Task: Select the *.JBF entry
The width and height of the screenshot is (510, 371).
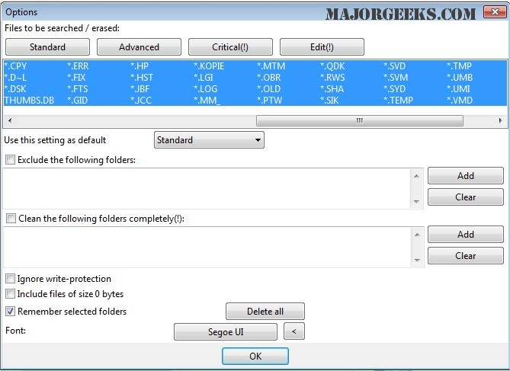Action: [140, 89]
